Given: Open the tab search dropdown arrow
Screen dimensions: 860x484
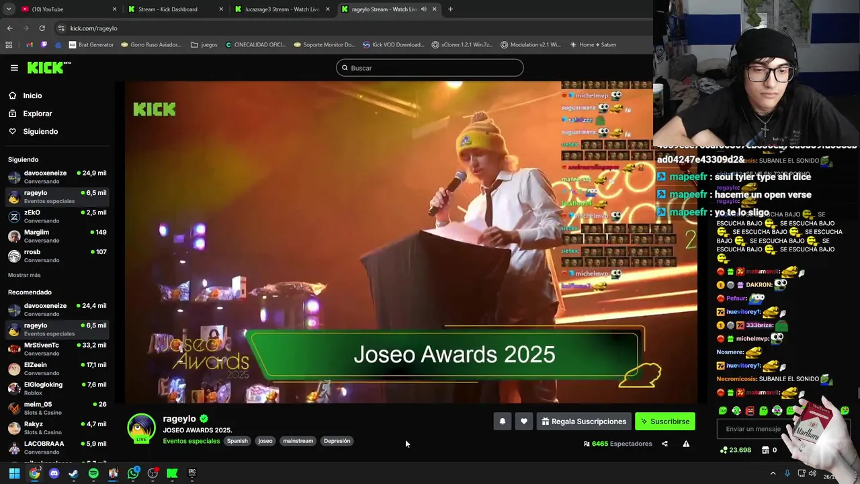Looking at the screenshot, I should pyautogui.click(x=9, y=9).
